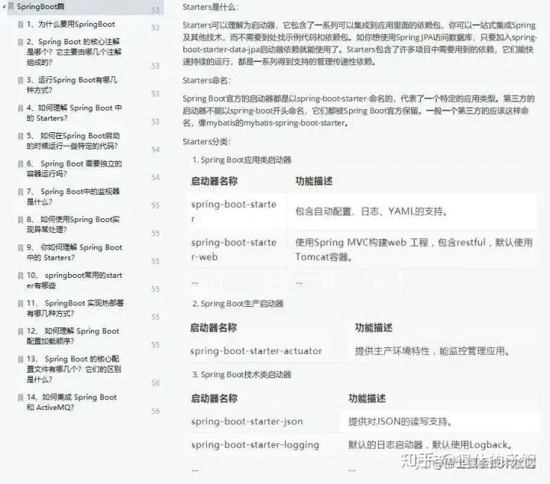Open outline item 7、Spring Boot中的监视器是什么
This screenshot has width=550, height=484.
(73, 197)
